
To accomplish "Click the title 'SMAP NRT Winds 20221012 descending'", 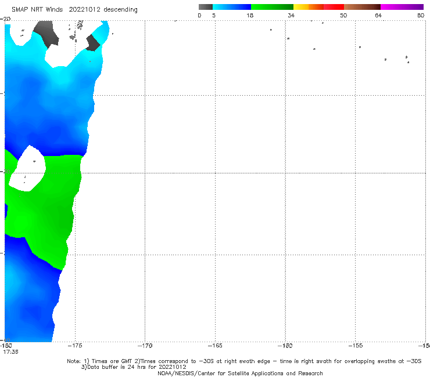I will (x=74, y=10).
